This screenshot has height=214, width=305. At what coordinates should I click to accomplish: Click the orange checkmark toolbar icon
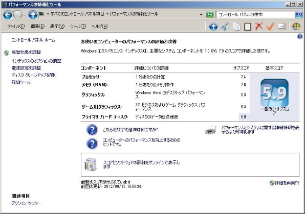coord(270,26)
